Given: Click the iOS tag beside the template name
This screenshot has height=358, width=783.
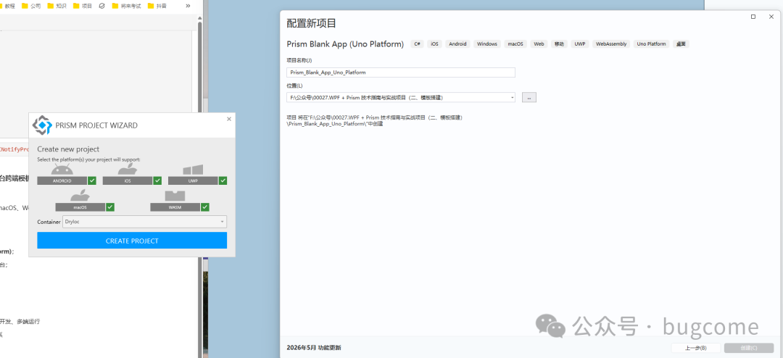Looking at the screenshot, I should 434,44.
